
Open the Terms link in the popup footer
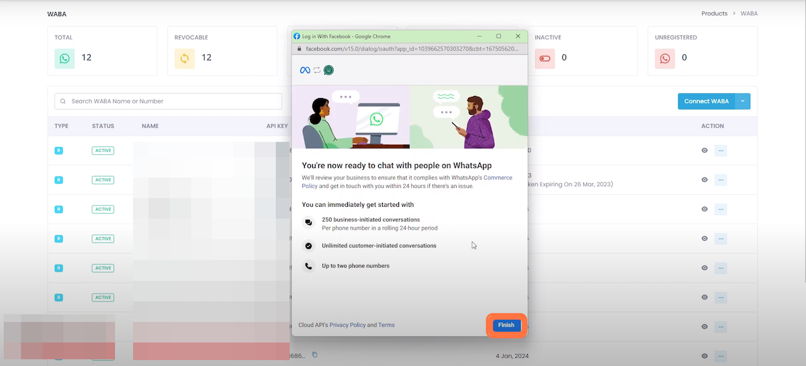[386, 325]
